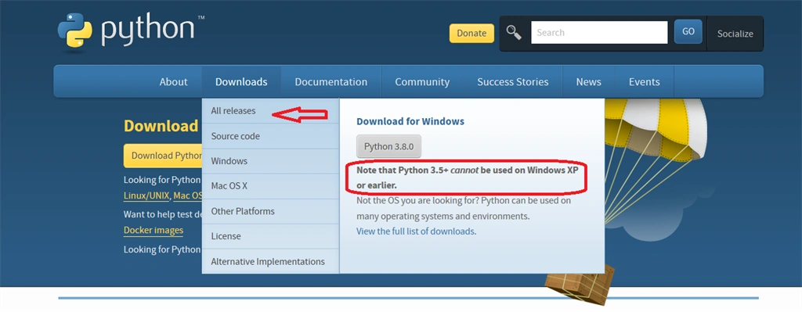
Task: Open View the full list of downloads
Action: click(415, 231)
